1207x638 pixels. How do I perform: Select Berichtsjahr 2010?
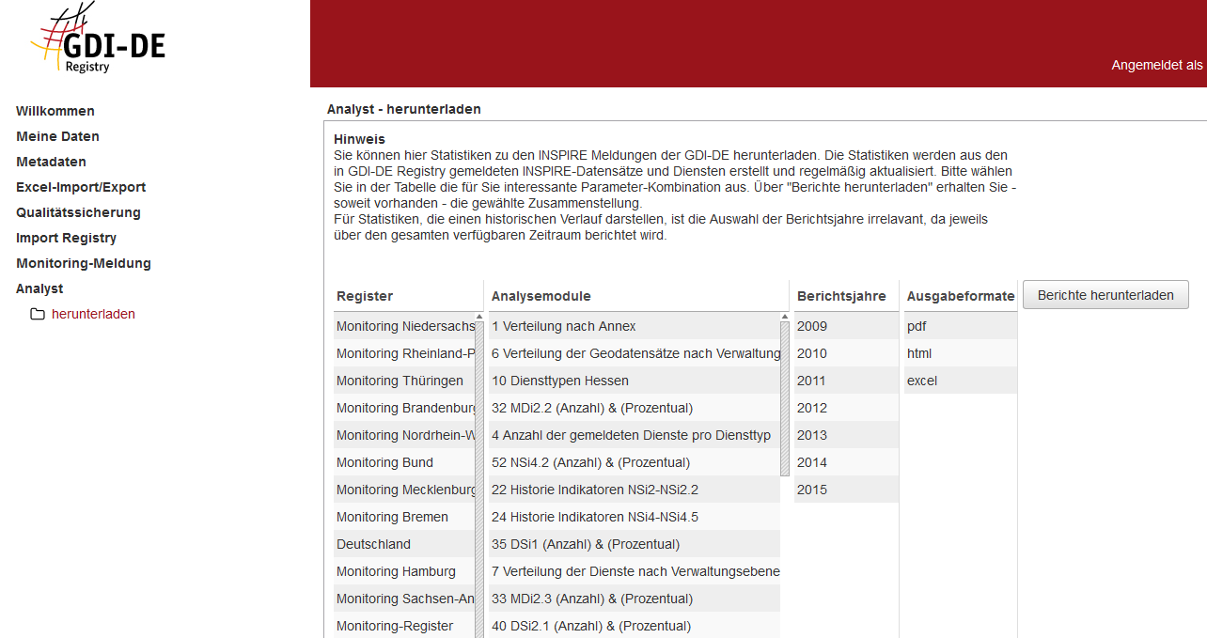point(846,353)
